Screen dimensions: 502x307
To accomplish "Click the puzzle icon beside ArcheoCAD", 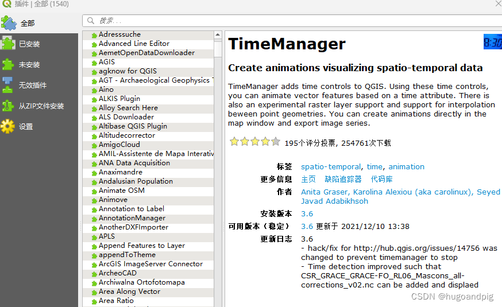I will click(94, 274).
